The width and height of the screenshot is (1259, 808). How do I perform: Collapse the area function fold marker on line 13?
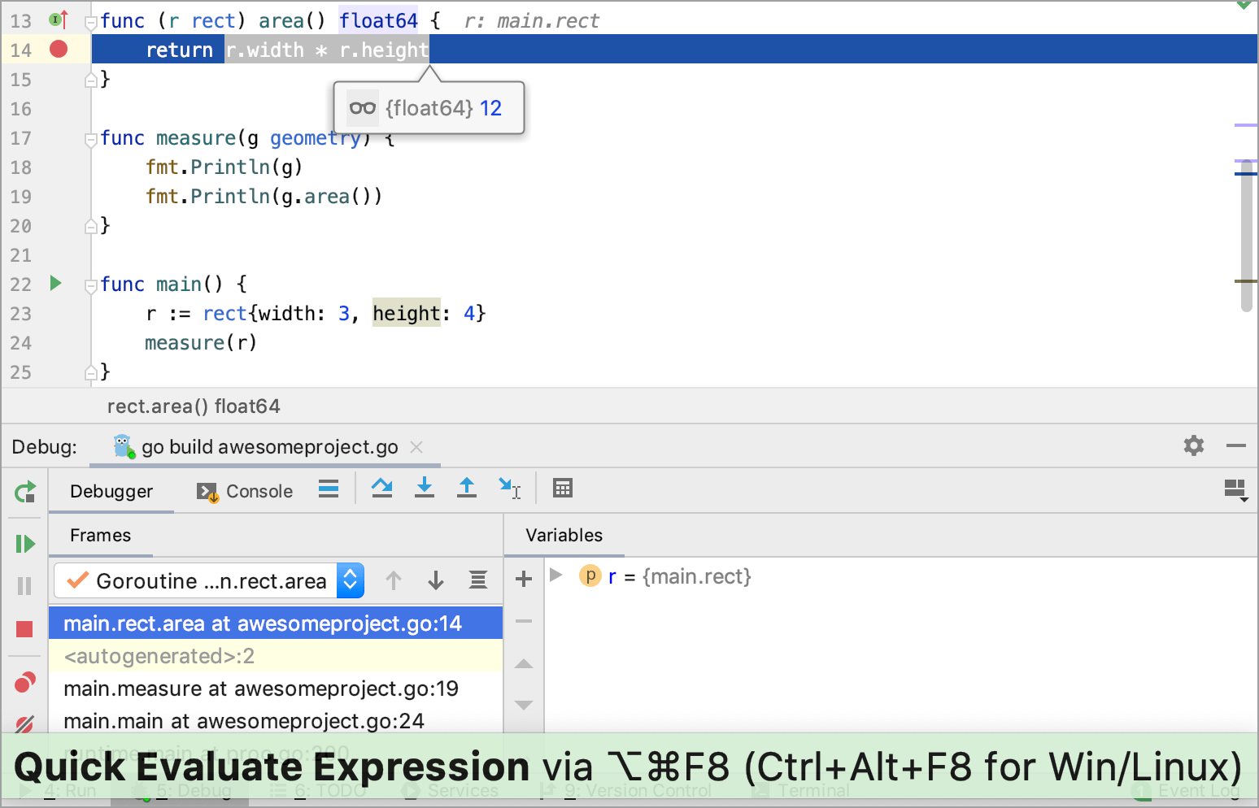[92, 22]
